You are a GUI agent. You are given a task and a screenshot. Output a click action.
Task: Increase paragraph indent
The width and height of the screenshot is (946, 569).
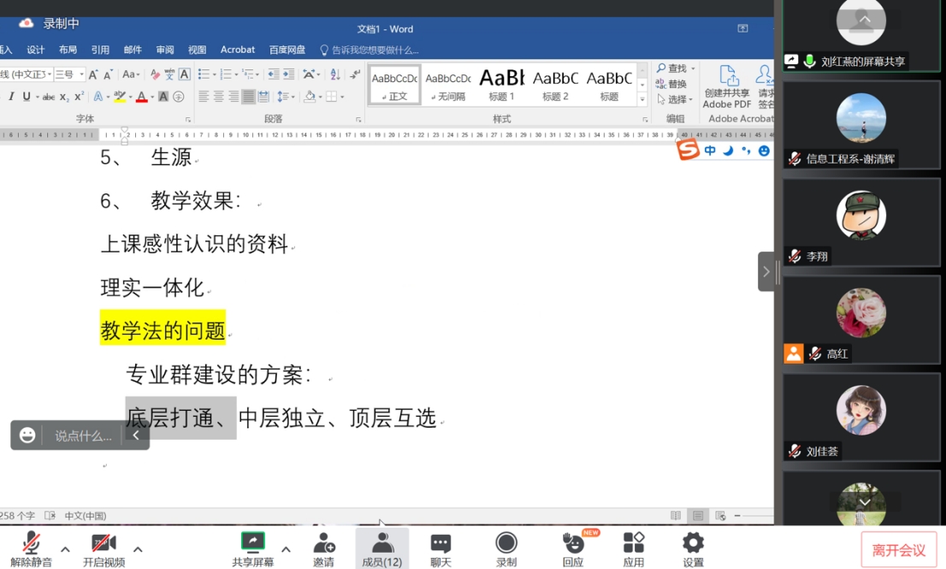[289, 74]
